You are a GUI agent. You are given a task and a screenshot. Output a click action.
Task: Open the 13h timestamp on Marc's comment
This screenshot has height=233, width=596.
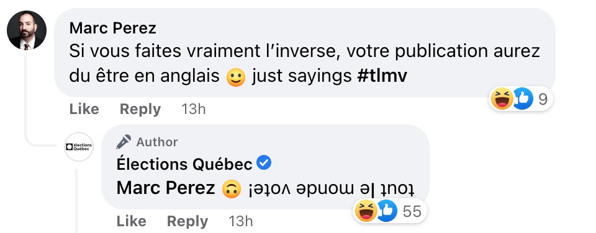[x=194, y=109]
